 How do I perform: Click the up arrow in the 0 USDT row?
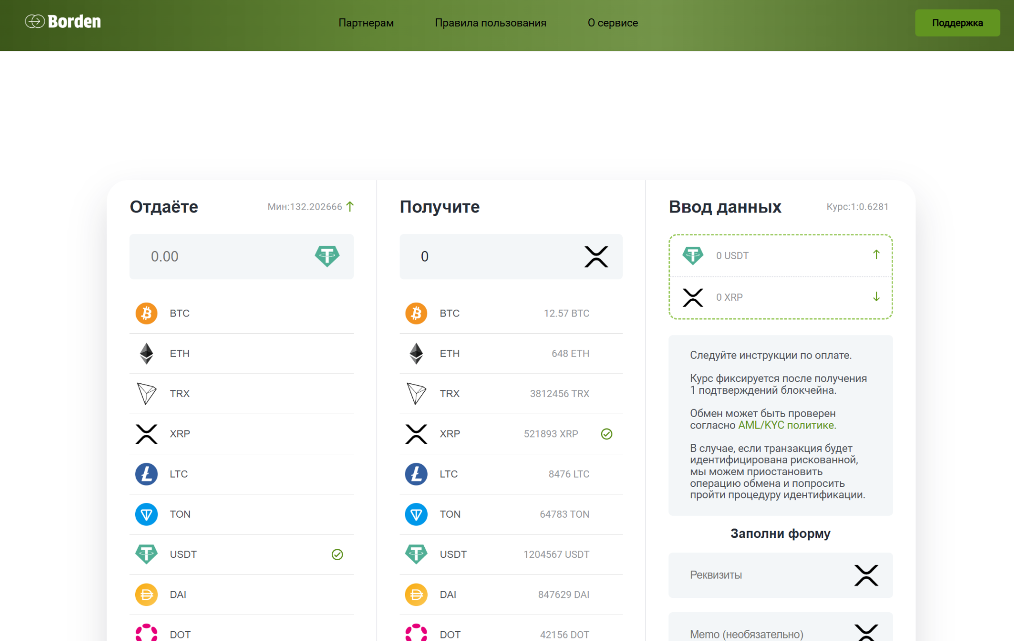876,255
